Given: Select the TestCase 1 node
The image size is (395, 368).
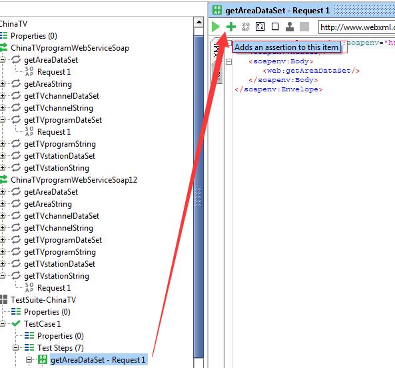Looking at the screenshot, I should click(x=43, y=323).
